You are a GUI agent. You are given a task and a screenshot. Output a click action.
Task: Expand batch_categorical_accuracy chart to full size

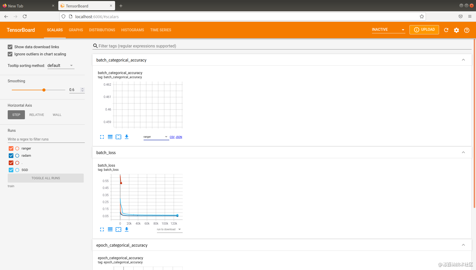point(102,137)
